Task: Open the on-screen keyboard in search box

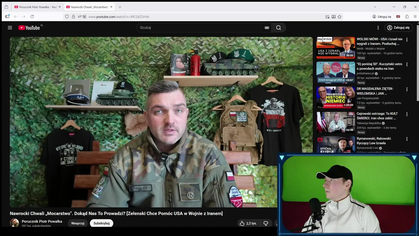Action: [267, 28]
